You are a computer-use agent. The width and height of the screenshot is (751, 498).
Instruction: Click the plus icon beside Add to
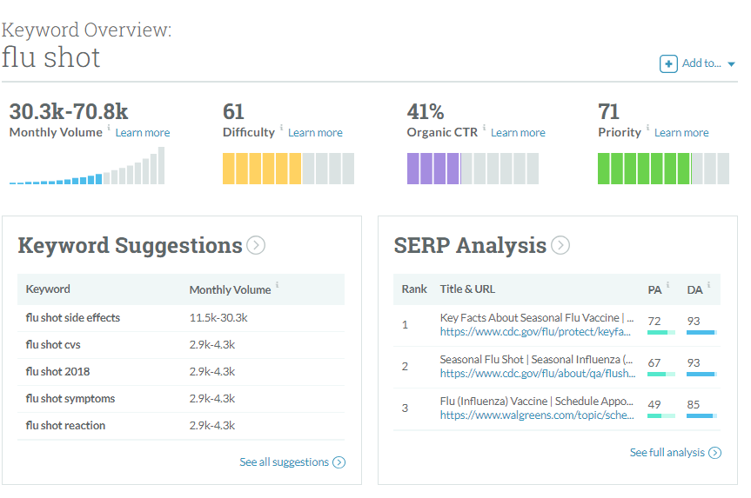tap(668, 63)
